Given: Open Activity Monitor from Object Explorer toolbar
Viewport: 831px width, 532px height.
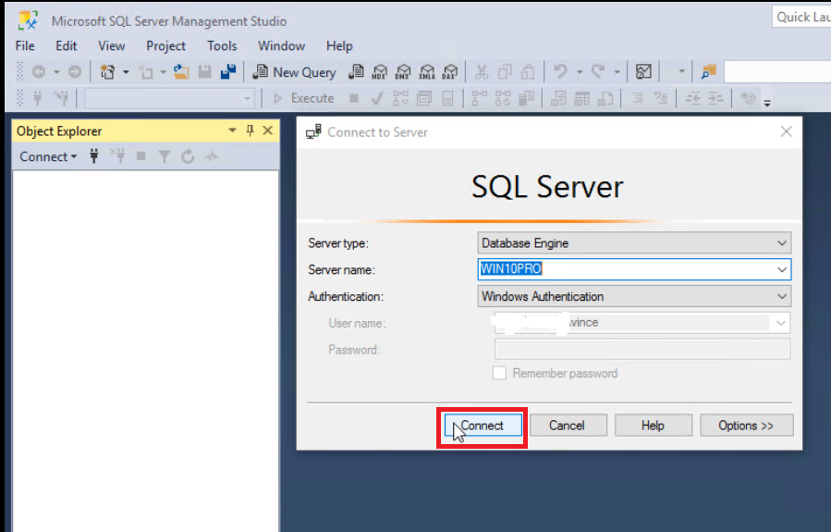Looking at the screenshot, I should tap(212, 156).
